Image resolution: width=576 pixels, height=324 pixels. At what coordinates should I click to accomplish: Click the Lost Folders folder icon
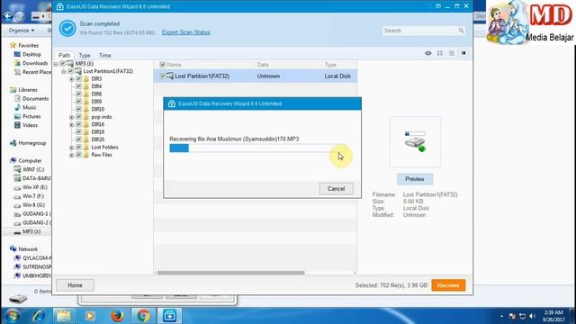click(x=86, y=148)
